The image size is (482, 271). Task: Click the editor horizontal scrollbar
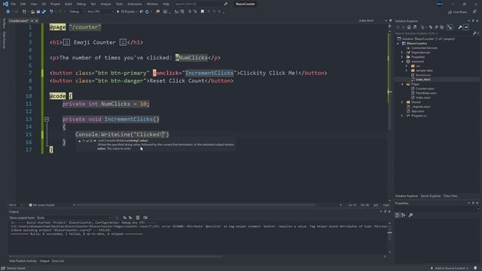pyautogui.click(x=196, y=205)
